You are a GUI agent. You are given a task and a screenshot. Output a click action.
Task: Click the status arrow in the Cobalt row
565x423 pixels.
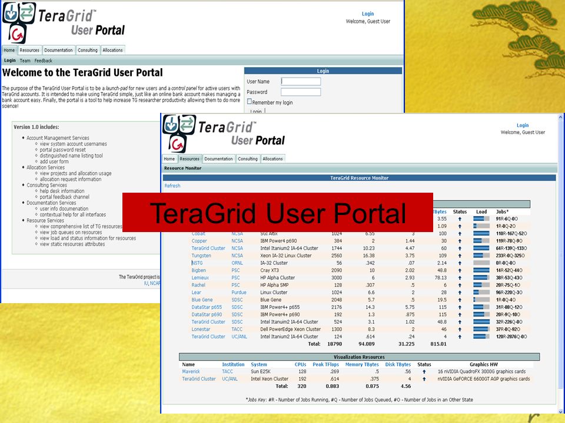click(460, 234)
